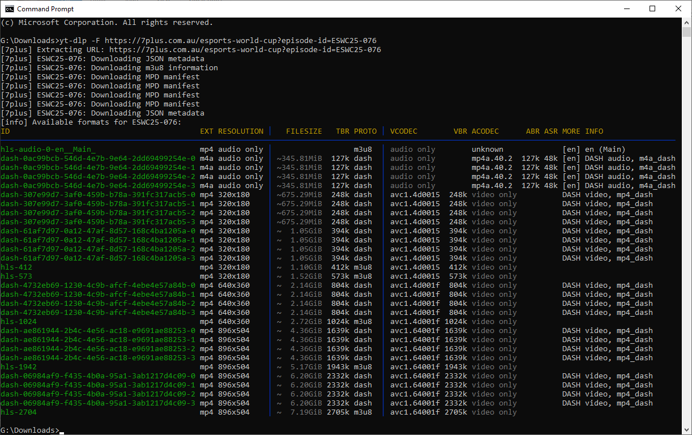Screen dimensions: 692x435
Task: Select the hls-audio-0-en__Main_ format ID
Action: [x=48, y=150]
